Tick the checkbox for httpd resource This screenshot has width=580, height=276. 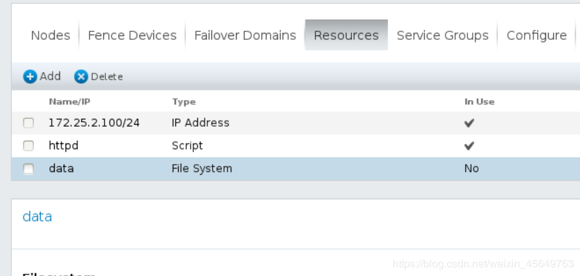29,146
